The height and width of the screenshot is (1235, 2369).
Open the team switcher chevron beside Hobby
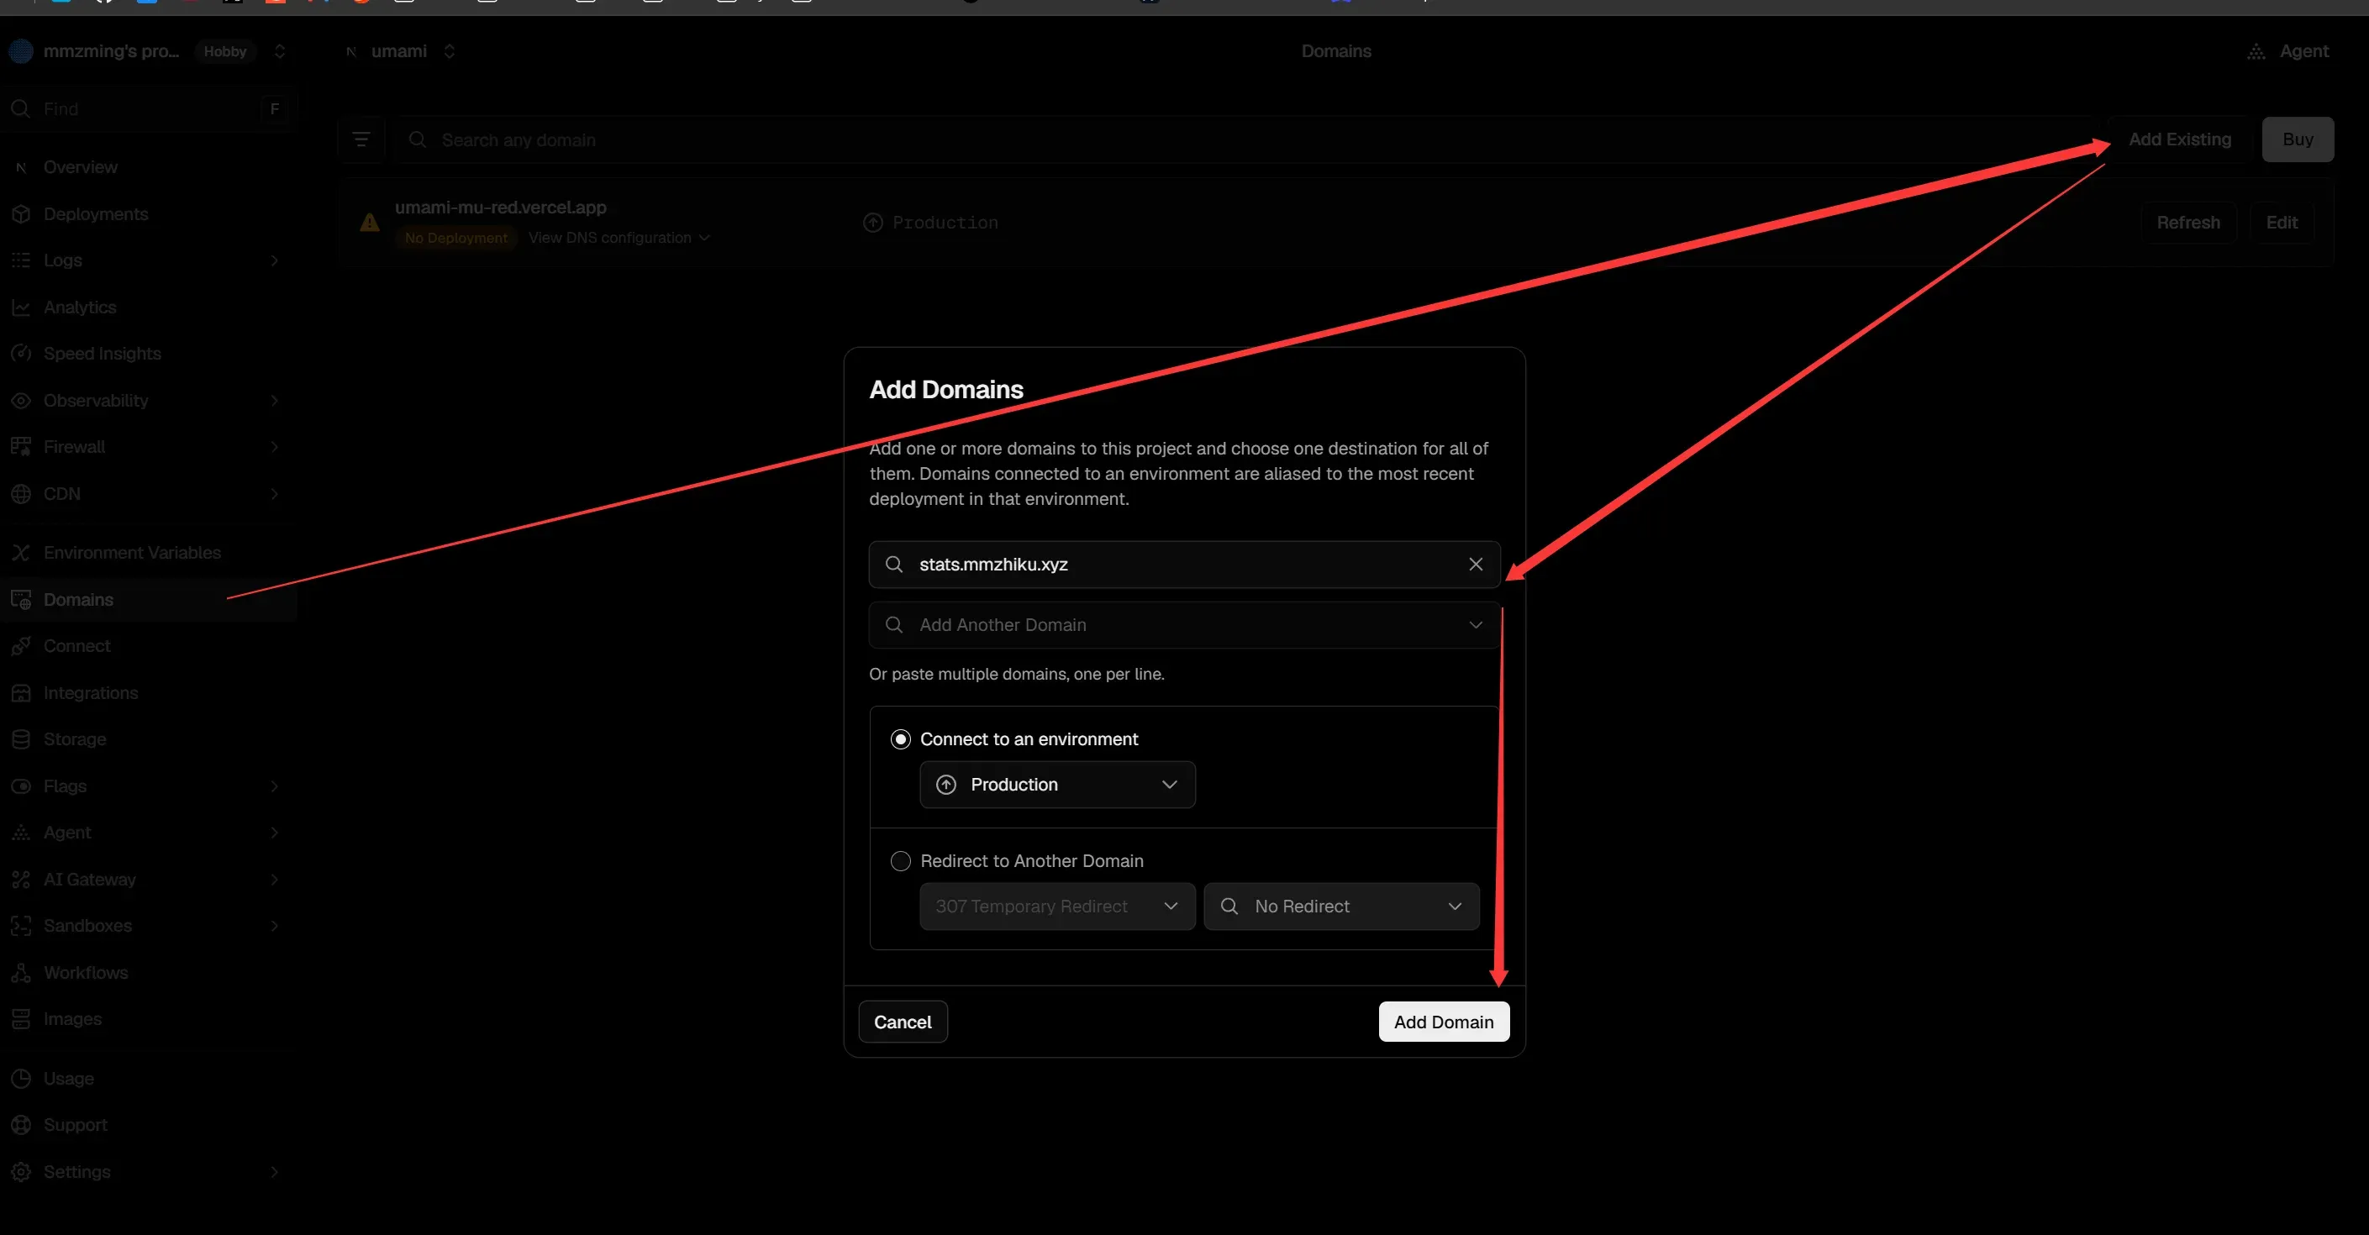(280, 51)
